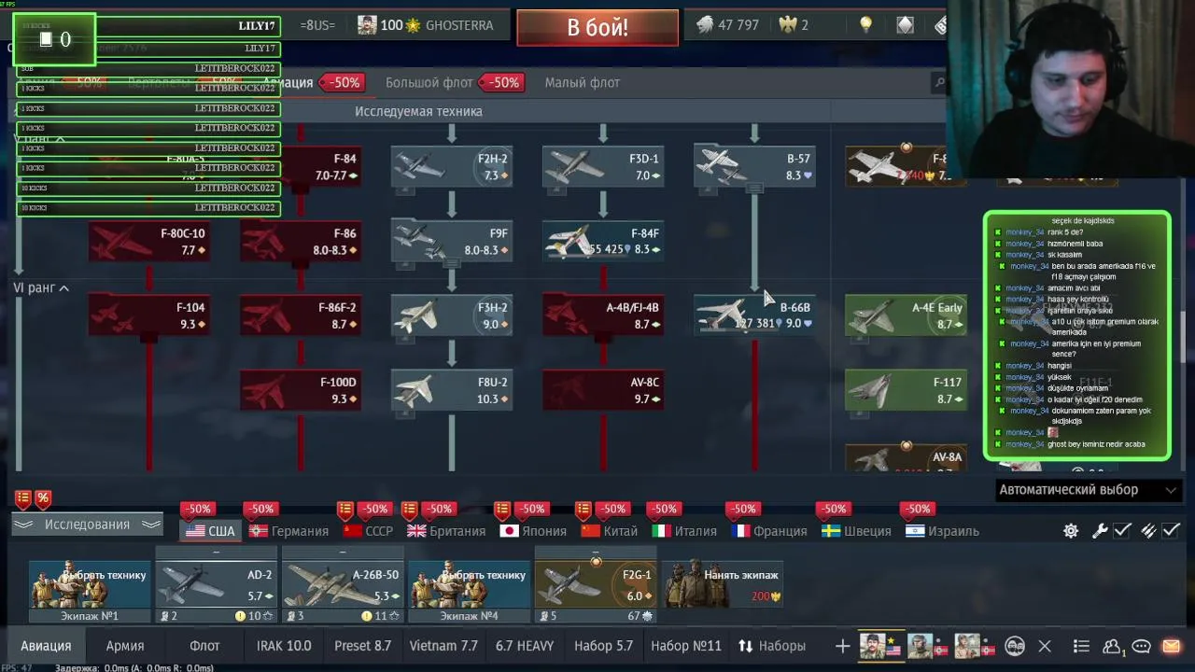The height and width of the screenshot is (672, 1195).
Task: Select the A-4E Early premium card
Action: click(x=906, y=315)
